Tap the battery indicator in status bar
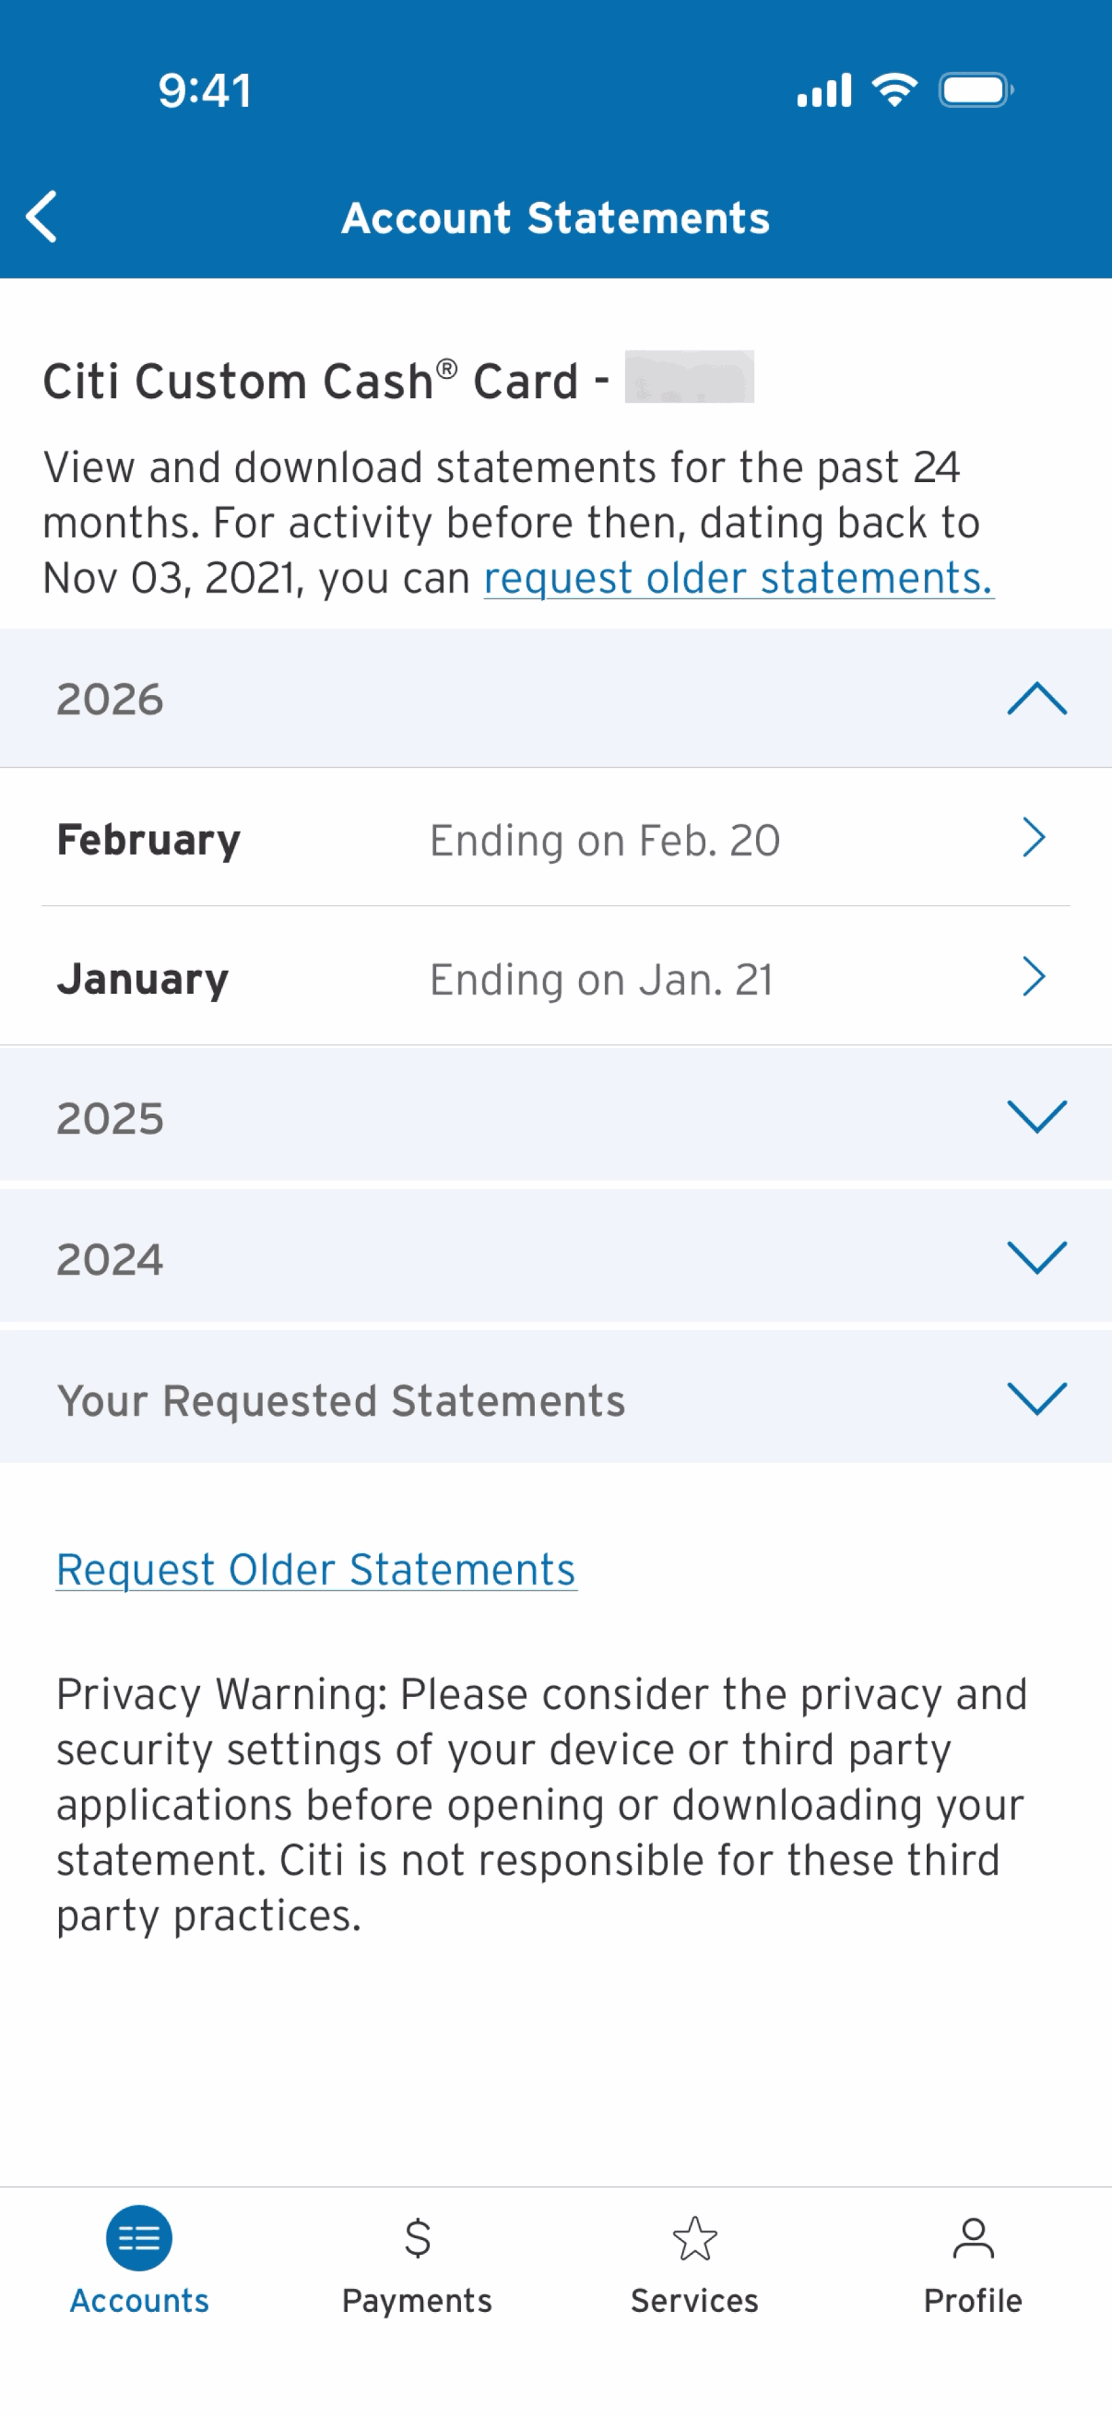This screenshot has height=2417, width=1112. pyautogui.click(x=976, y=90)
